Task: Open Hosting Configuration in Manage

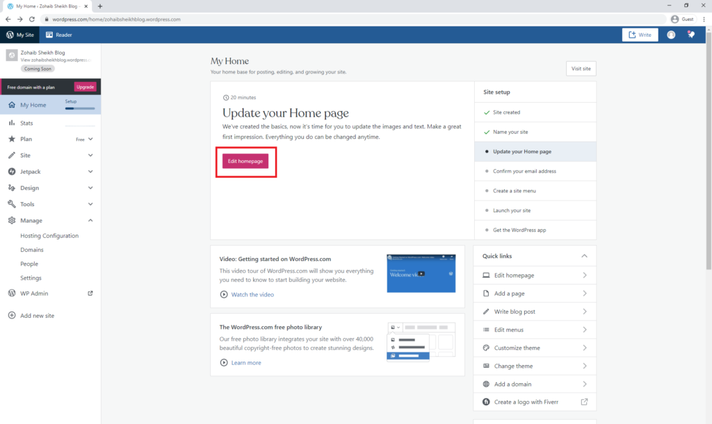Action: pos(49,235)
